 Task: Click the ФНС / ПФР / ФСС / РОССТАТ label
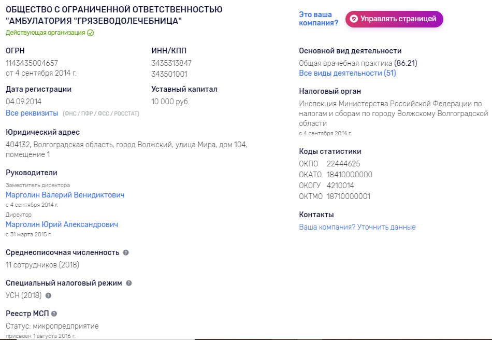point(101,114)
